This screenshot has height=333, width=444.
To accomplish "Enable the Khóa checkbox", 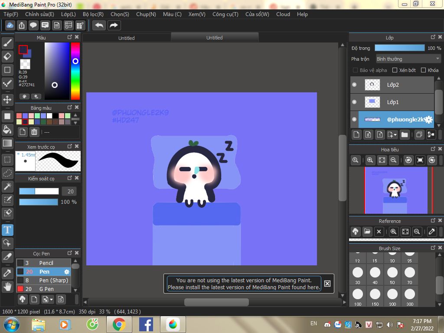I will [x=423, y=70].
